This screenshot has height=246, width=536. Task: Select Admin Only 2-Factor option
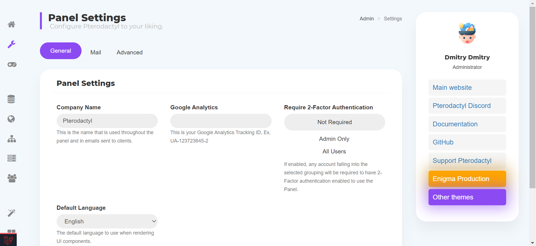pyautogui.click(x=334, y=139)
